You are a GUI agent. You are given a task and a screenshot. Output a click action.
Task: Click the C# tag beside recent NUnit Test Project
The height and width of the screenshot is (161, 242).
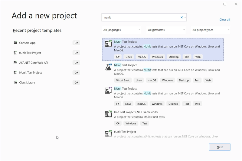(x=76, y=73)
